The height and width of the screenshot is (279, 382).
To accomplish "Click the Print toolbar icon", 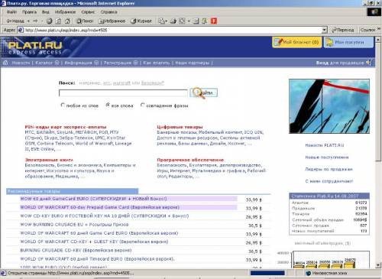I will click(173, 21).
